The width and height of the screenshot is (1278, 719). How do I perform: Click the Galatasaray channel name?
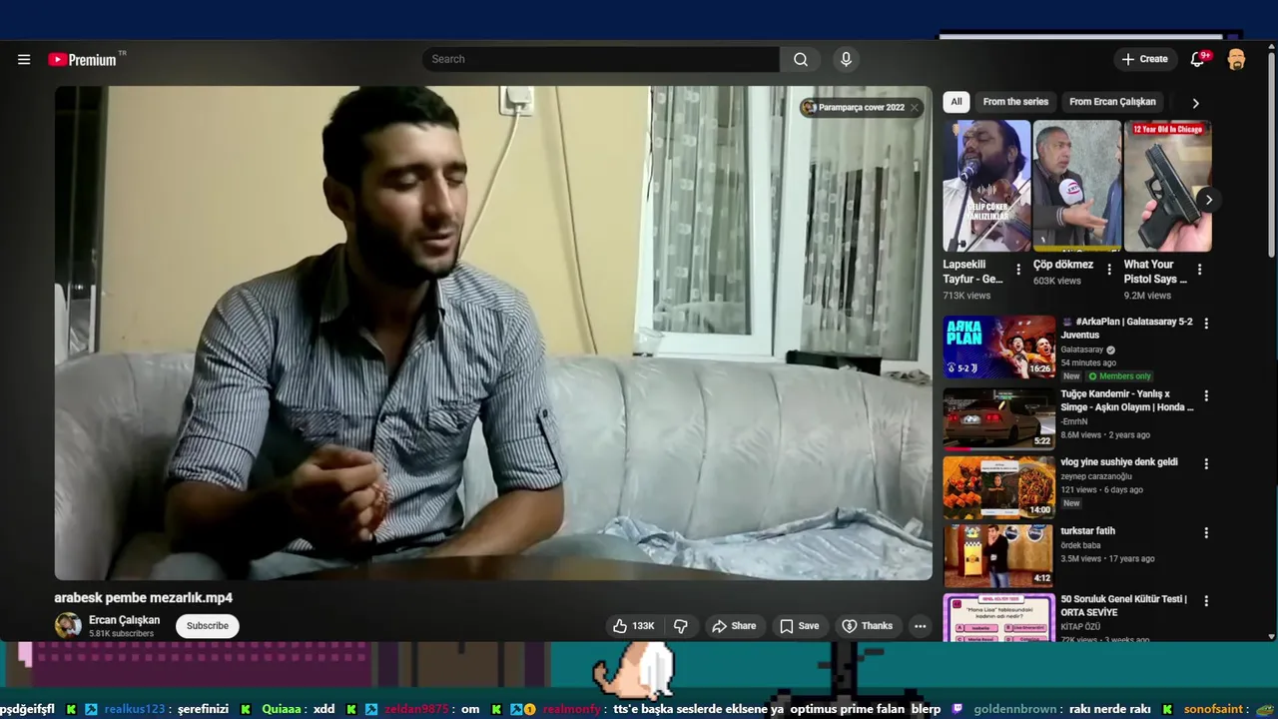coord(1082,351)
